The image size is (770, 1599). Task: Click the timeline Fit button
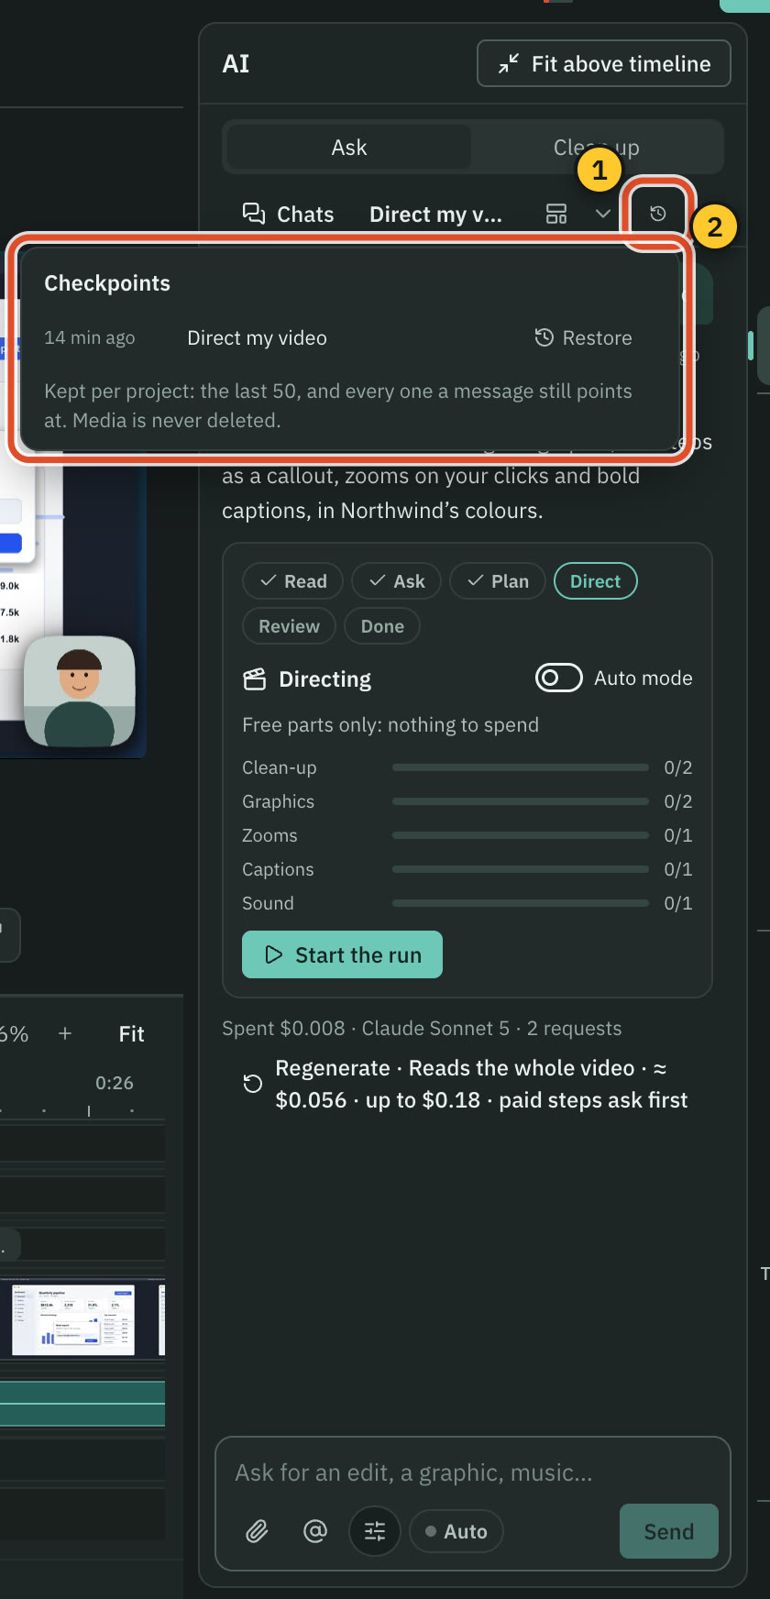[131, 1034]
